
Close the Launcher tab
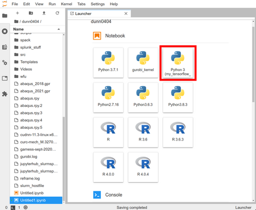click(126, 13)
